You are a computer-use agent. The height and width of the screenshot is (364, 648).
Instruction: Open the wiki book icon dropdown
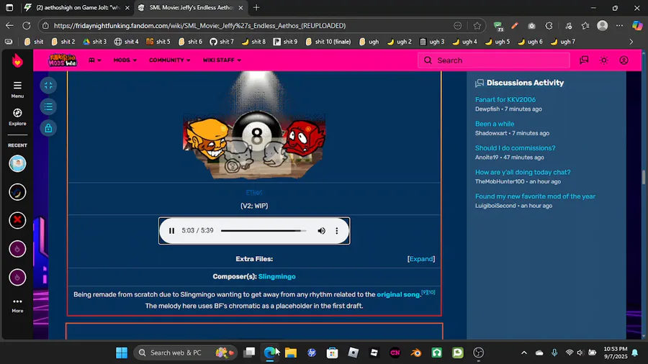[94, 60]
